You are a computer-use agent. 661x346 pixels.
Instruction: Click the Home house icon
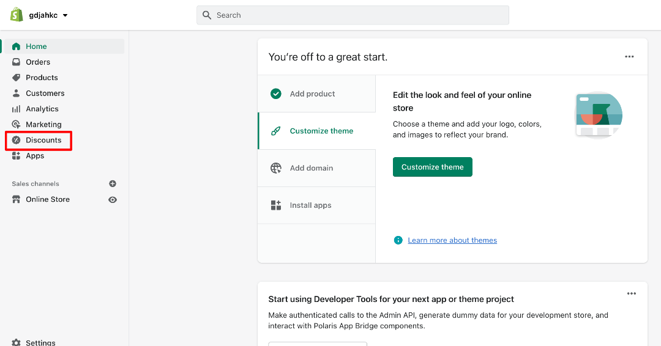pyautogui.click(x=16, y=46)
